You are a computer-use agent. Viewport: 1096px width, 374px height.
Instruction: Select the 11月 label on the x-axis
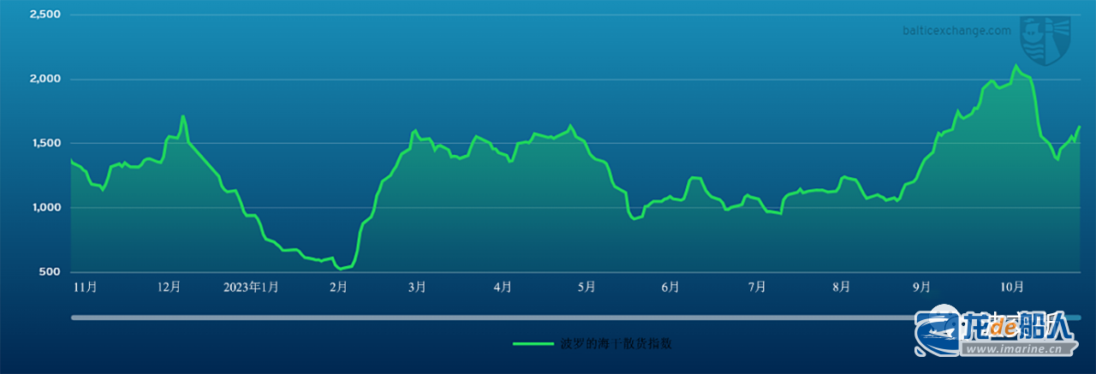86,288
